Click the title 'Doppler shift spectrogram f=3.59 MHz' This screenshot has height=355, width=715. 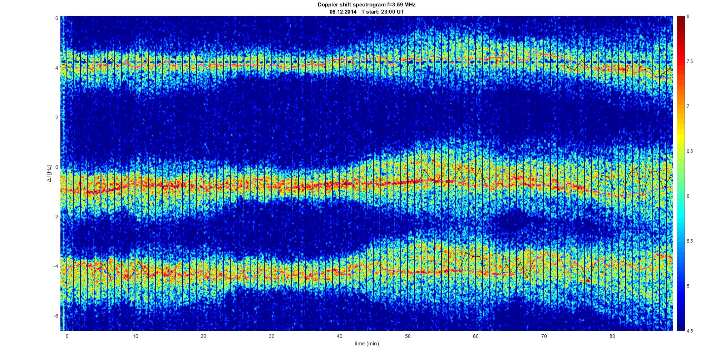point(366,5)
